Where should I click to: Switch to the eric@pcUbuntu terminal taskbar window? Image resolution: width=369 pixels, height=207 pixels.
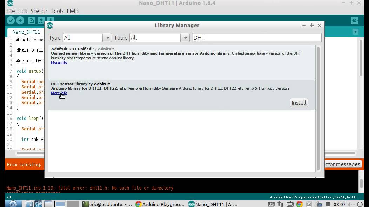point(107,204)
